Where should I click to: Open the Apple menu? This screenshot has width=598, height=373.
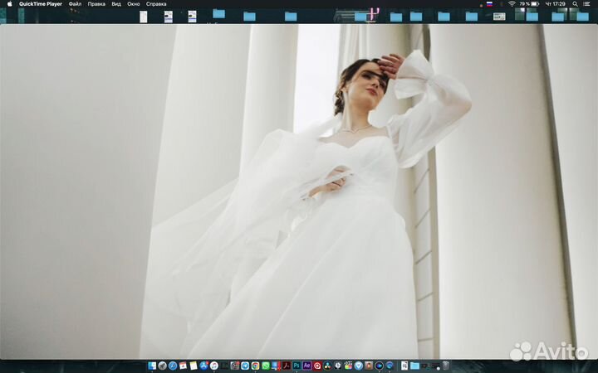point(10,4)
